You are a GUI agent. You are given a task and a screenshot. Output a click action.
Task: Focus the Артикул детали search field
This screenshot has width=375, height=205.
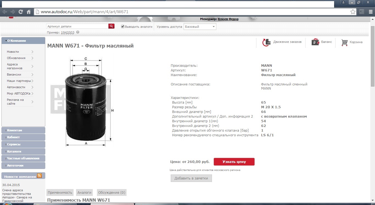pos(77,26)
